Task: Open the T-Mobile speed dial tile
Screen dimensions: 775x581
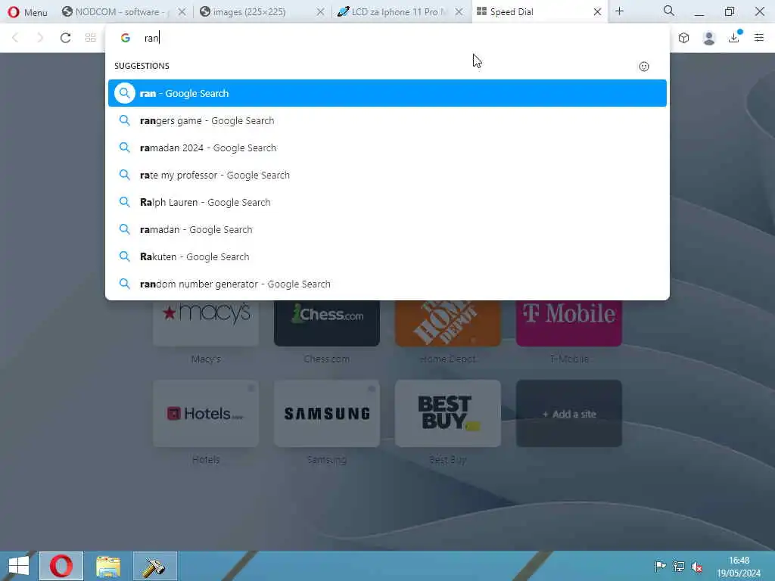Action: pos(569,322)
